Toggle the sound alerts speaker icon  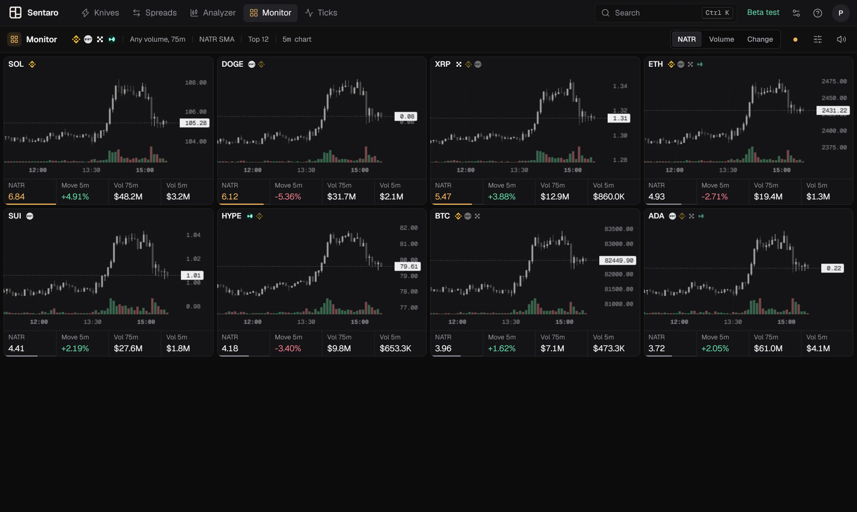click(841, 39)
